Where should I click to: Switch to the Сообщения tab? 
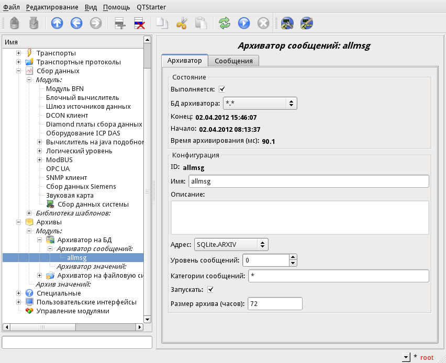(233, 61)
